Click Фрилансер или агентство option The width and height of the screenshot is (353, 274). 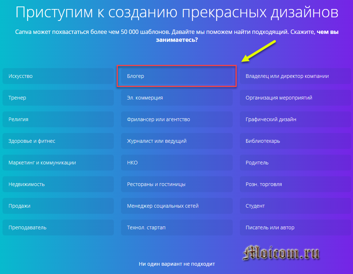[176, 119]
